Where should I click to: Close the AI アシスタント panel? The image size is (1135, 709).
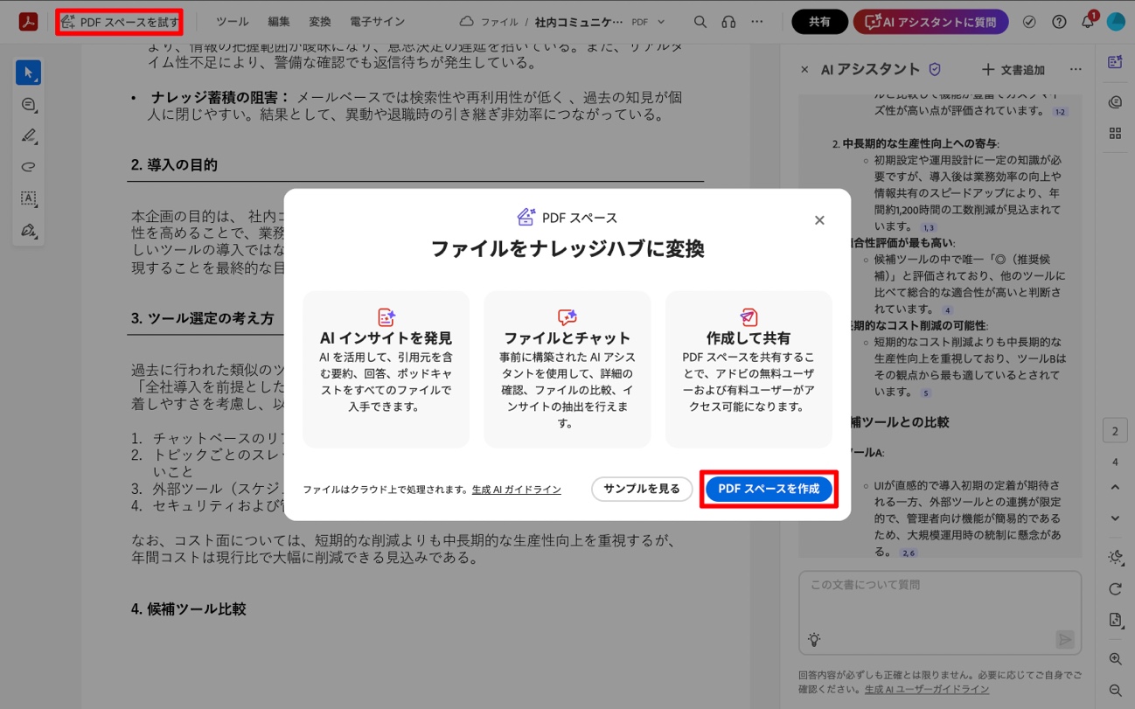(804, 70)
